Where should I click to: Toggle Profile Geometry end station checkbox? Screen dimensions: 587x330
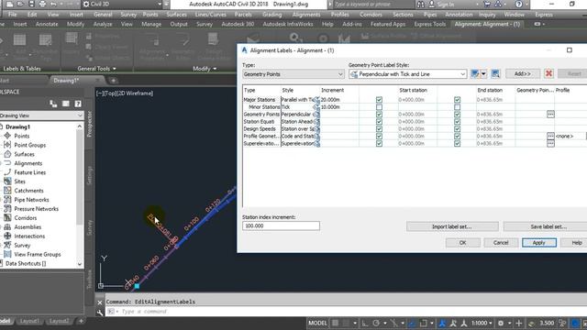click(x=457, y=137)
